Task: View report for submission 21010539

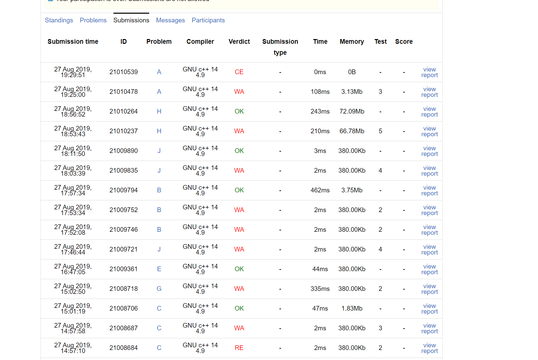Action: tap(429, 72)
